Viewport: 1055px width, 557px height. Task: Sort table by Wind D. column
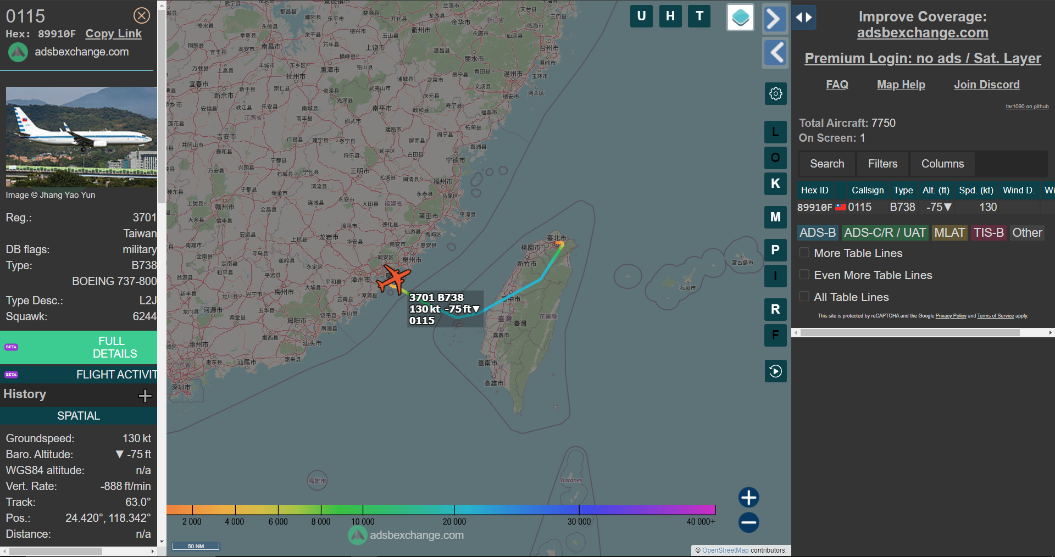1019,190
